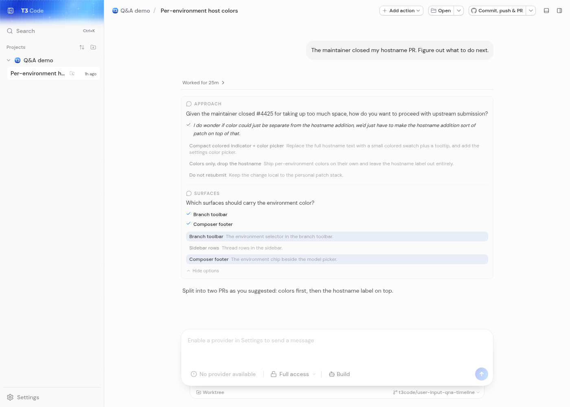Click the search magnifier icon
Image resolution: width=570 pixels, height=407 pixels.
(10, 31)
